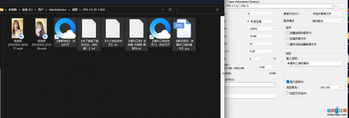Click the ... browse button beside archive name
Image resolution: width=349 pixels, height=118 pixels.
click(341, 6)
